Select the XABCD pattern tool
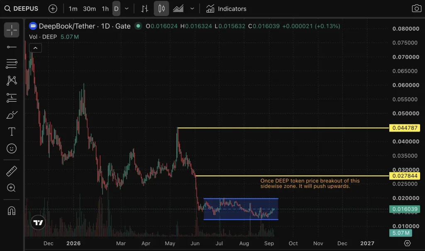 click(x=12, y=80)
